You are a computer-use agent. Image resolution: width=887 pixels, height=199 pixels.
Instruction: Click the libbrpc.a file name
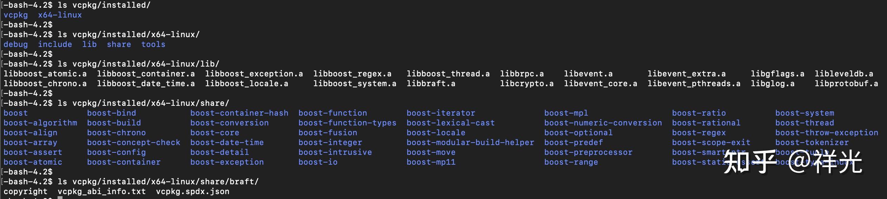click(x=522, y=74)
